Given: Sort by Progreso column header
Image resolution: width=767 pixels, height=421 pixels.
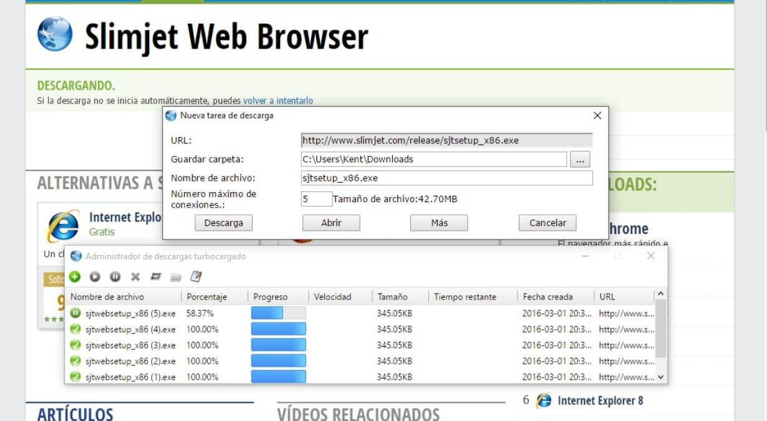Looking at the screenshot, I should coord(278,297).
